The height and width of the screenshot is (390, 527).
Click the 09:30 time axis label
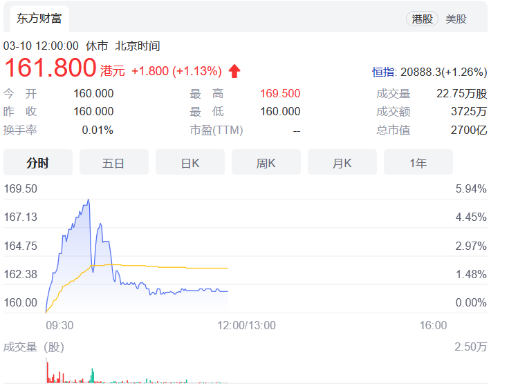[59, 325]
